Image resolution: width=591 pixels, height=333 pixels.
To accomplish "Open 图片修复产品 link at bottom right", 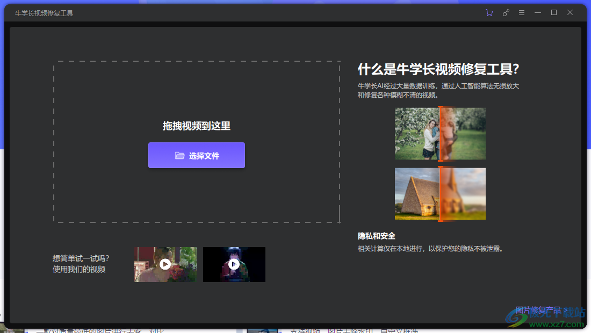I will tap(537, 309).
